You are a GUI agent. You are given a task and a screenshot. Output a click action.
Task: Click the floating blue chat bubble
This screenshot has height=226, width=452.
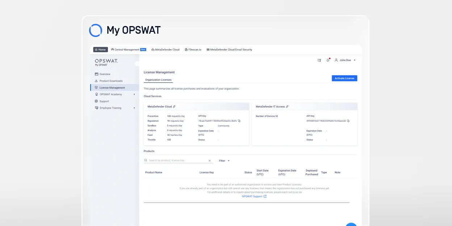pyautogui.click(x=351, y=225)
